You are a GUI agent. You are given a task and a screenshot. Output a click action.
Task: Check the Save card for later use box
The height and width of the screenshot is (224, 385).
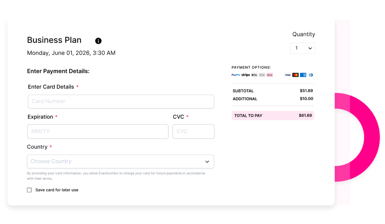29,190
